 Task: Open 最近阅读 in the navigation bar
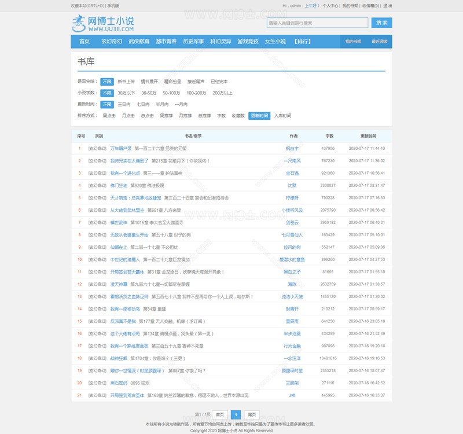[380, 42]
